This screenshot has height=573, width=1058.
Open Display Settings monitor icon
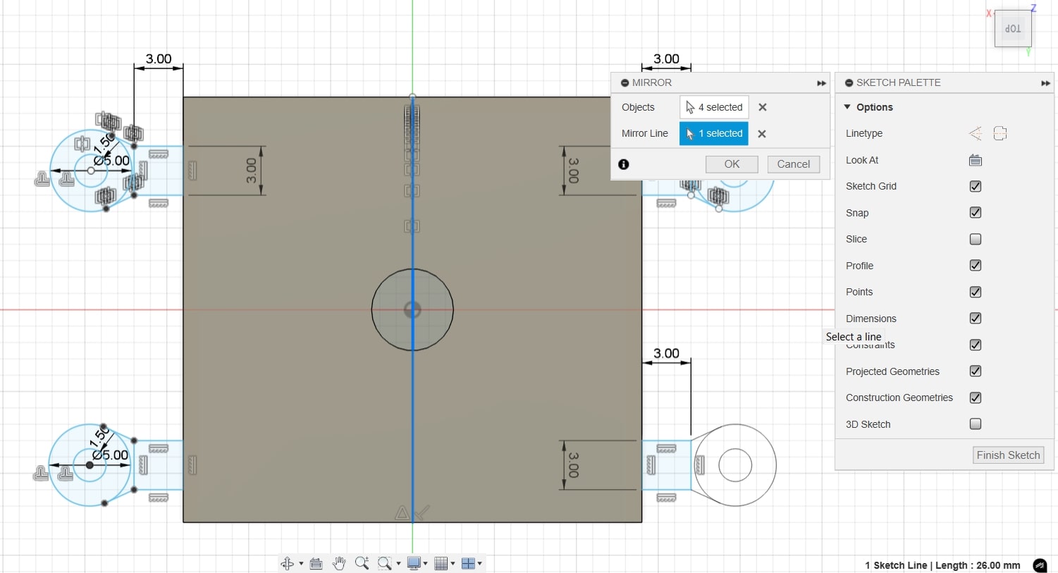pyautogui.click(x=414, y=563)
